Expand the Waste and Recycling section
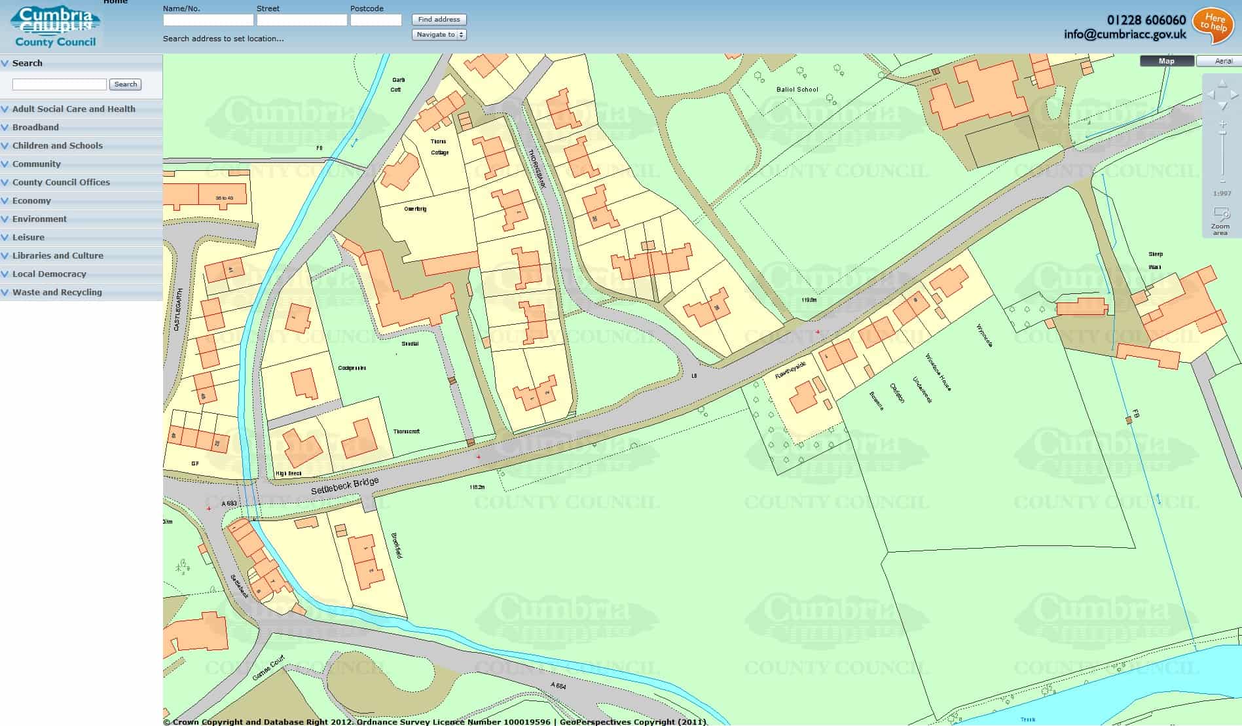Image resolution: width=1242 pixels, height=726 pixels. pyautogui.click(x=57, y=293)
